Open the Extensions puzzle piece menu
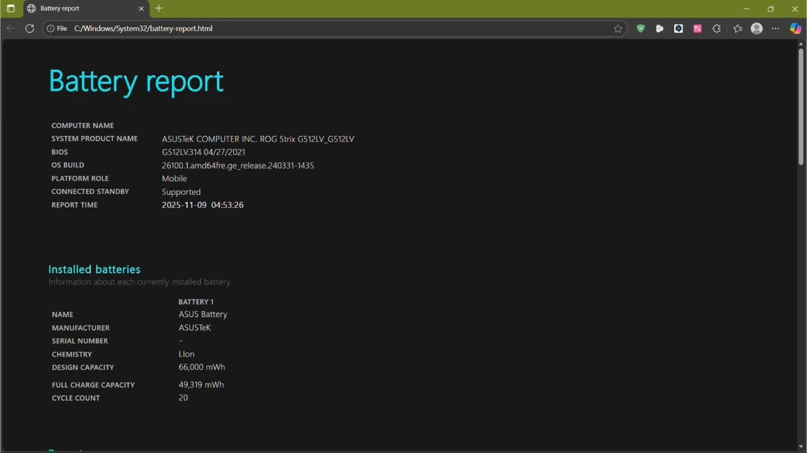The width and height of the screenshot is (807, 453). point(716,29)
